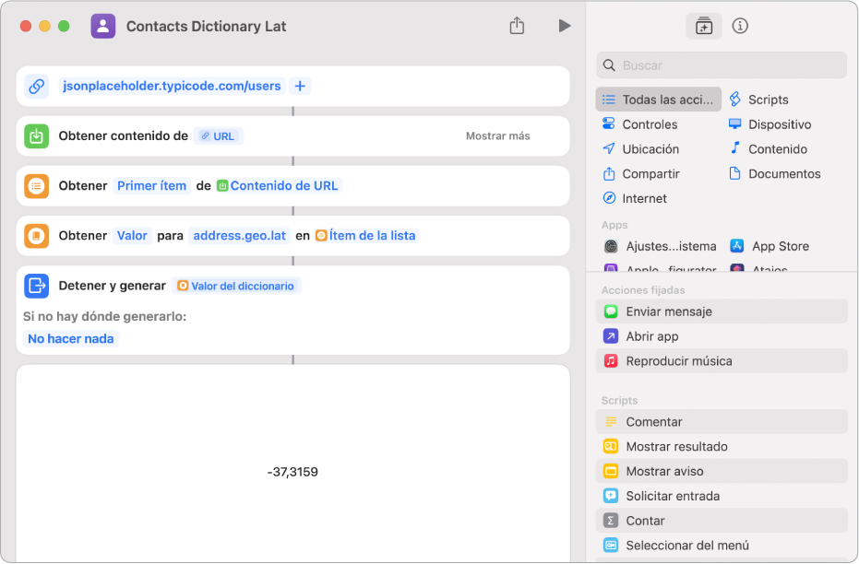Open the Primer ítem dropdown
Screen dimensions: 859x564
[151, 186]
